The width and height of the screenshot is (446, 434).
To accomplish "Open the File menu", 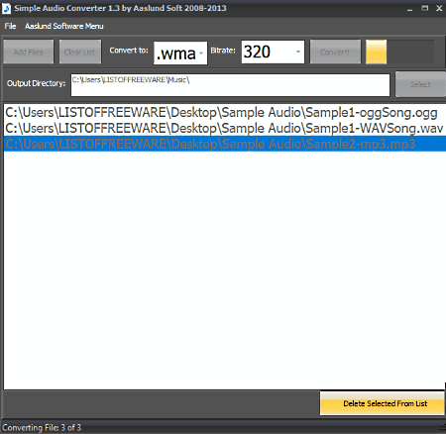I will (10, 26).
